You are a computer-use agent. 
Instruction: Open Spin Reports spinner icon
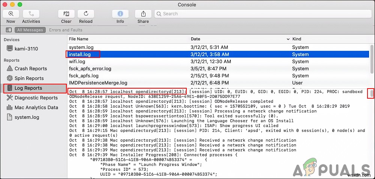pyautogui.click(x=10, y=78)
